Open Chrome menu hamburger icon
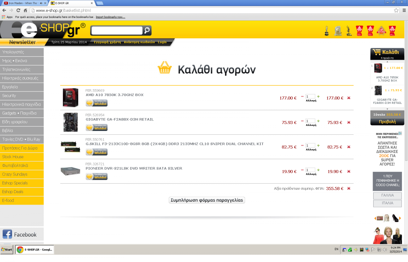This screenshot has width=408, height=262. coord(404,11)
